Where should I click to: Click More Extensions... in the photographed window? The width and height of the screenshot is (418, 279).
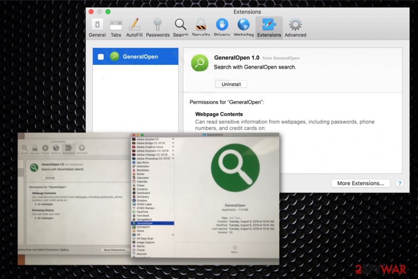tap(115, 250)
